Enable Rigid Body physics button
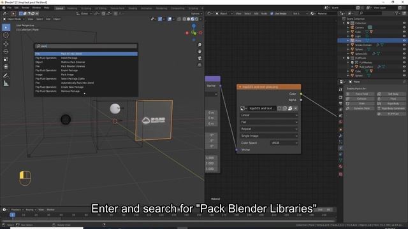 (391, 104)
